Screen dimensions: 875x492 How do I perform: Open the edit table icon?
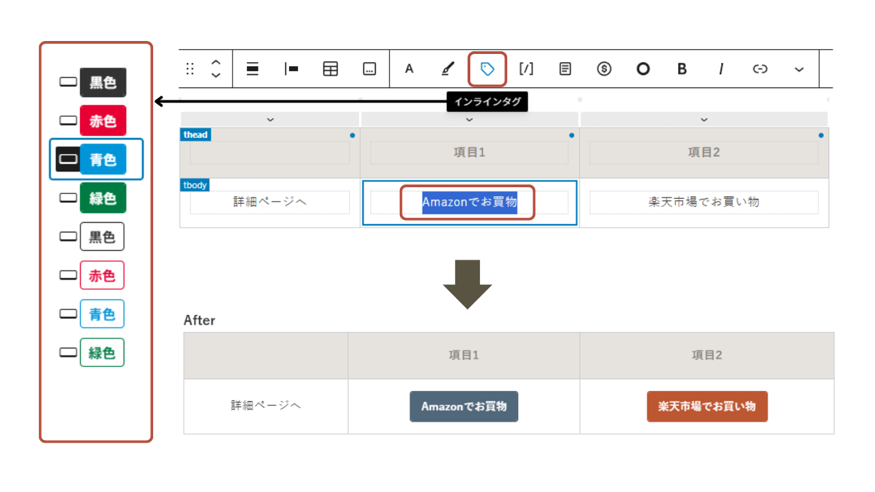click(331, 69)
